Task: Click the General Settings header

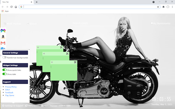Action: (x=15, y=53)
